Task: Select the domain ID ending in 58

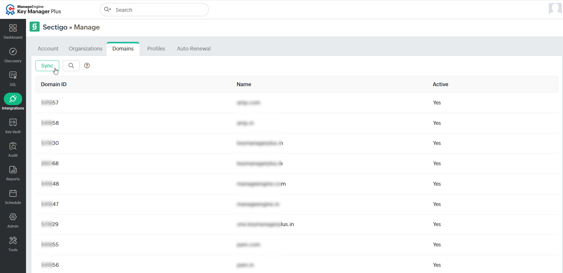Action: click(x=50, y=123)
